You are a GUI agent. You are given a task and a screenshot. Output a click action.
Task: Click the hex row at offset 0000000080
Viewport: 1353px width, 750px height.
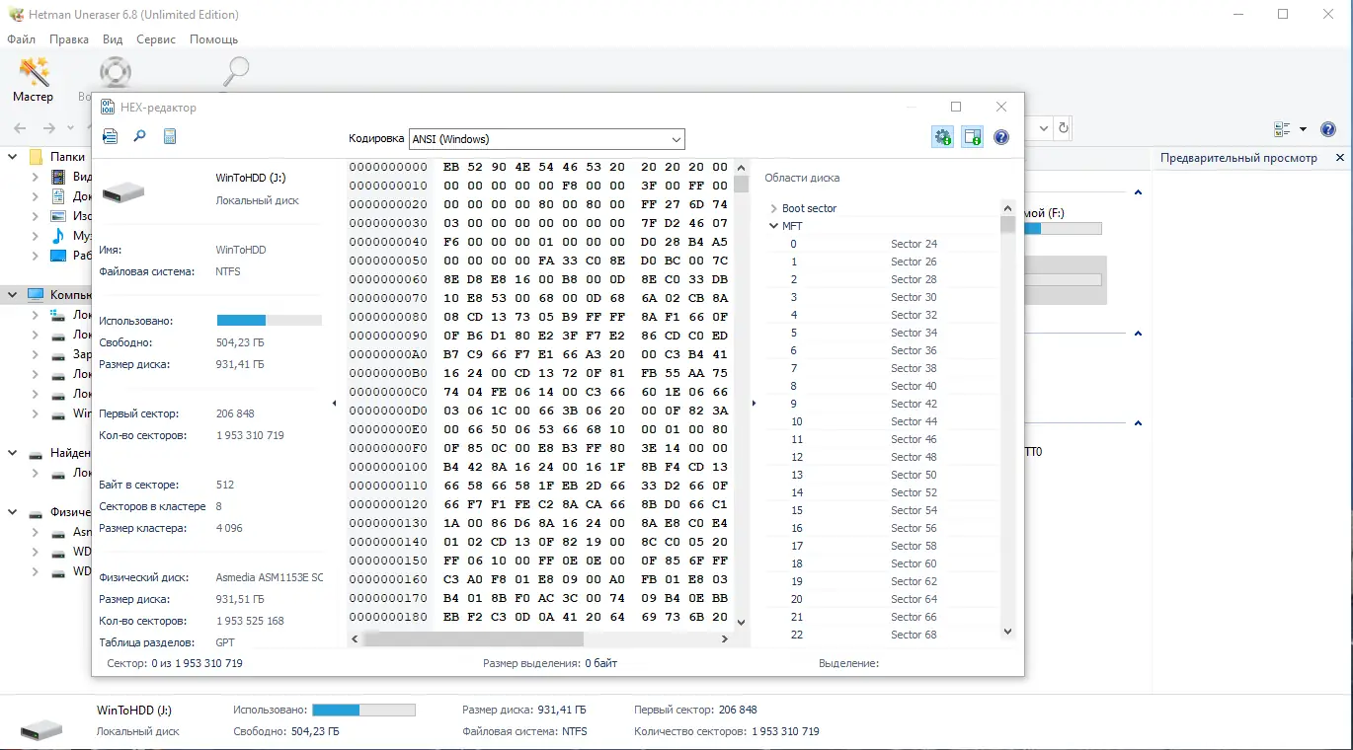(538, 318)
